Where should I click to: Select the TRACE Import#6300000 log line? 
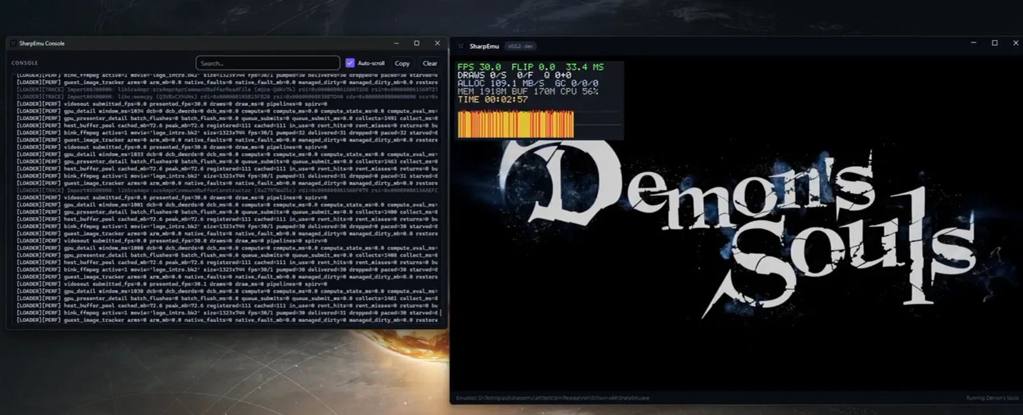(x=227, y=89)
